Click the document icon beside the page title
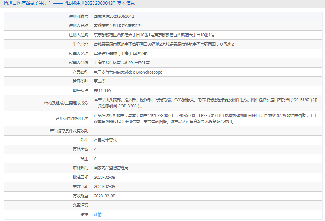The width and height of the screenshot is (325, 221). tap(6, 3)
